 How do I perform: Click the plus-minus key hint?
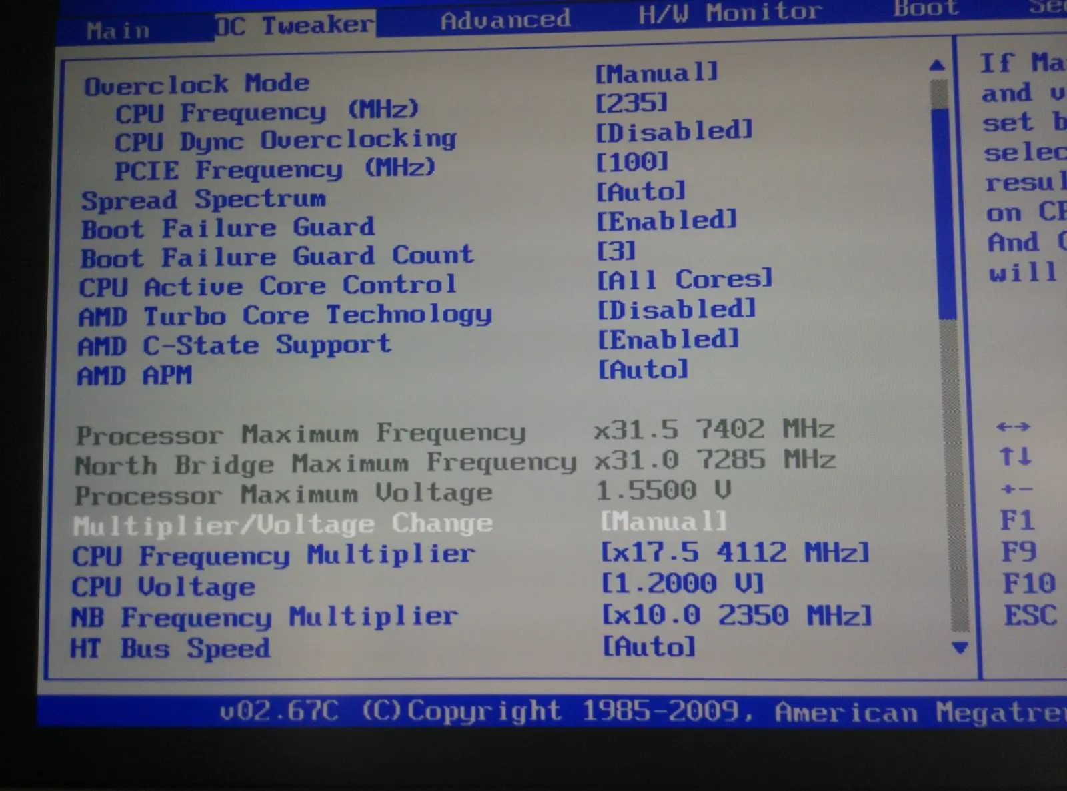click(x=1016, y=490)
